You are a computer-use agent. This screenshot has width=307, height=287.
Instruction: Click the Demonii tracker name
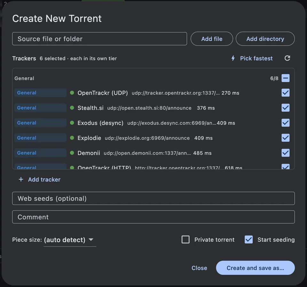point(89,153)
